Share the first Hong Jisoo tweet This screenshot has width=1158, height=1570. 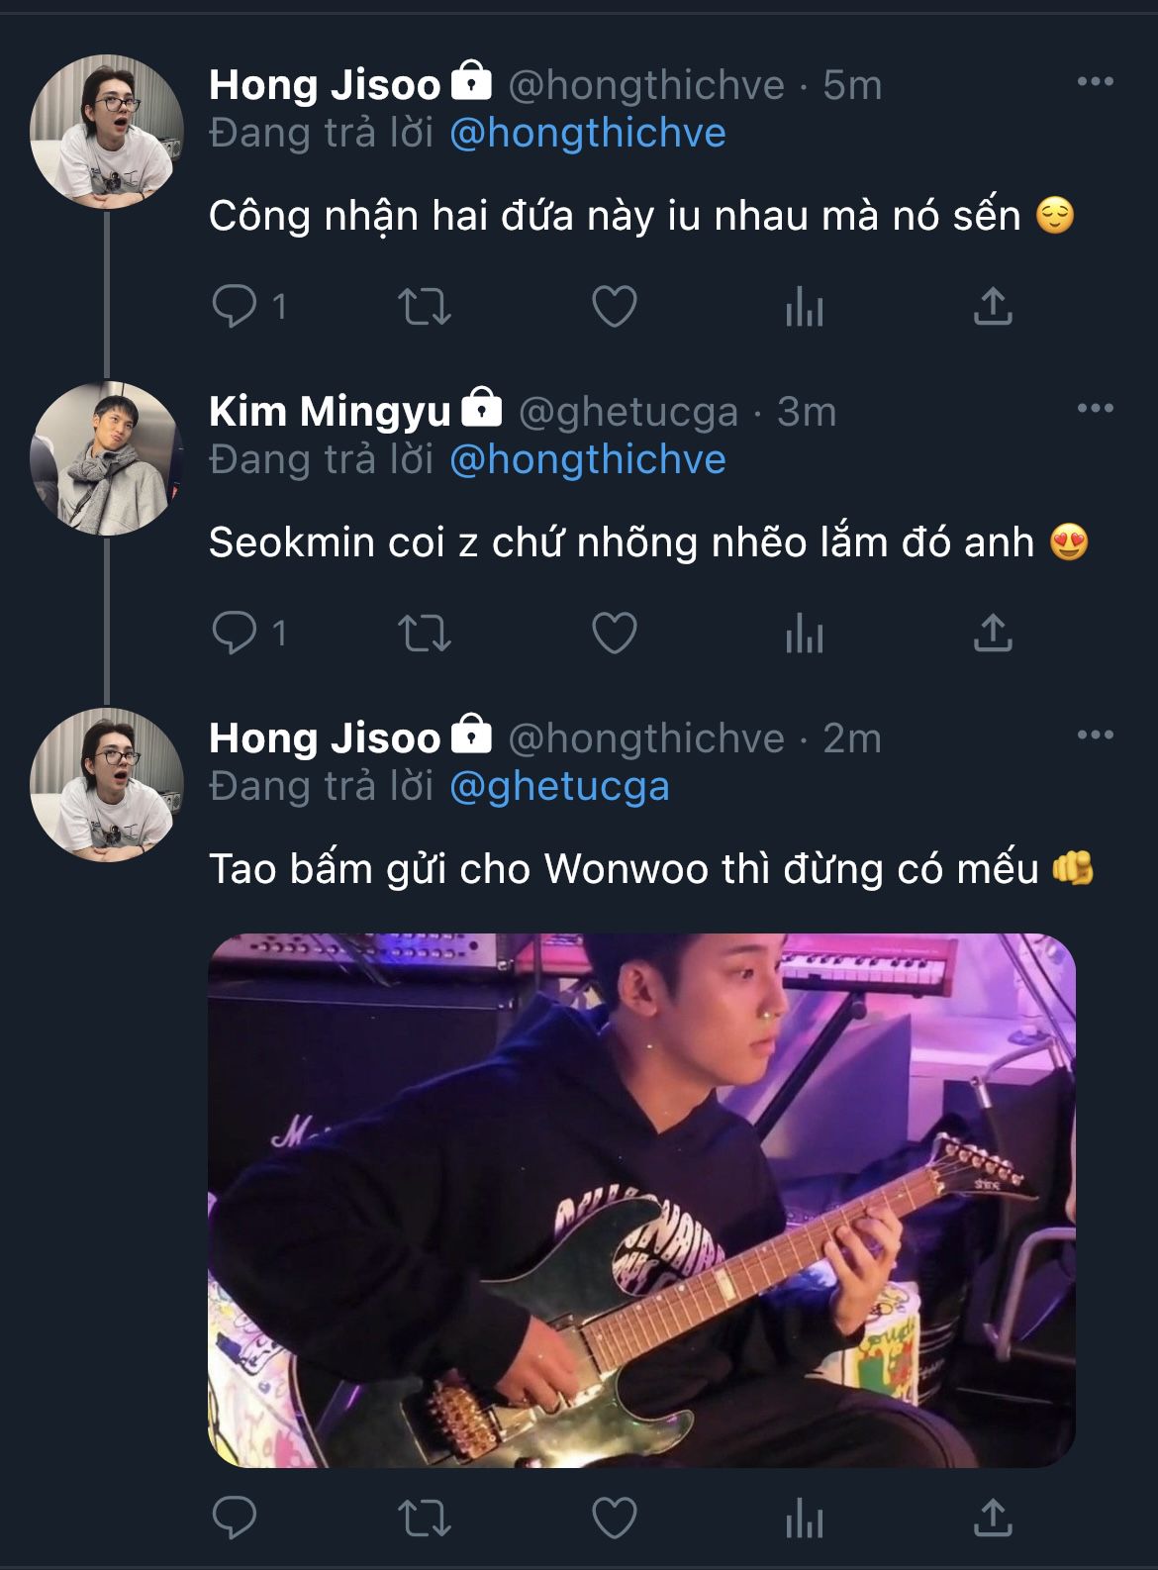993,306
